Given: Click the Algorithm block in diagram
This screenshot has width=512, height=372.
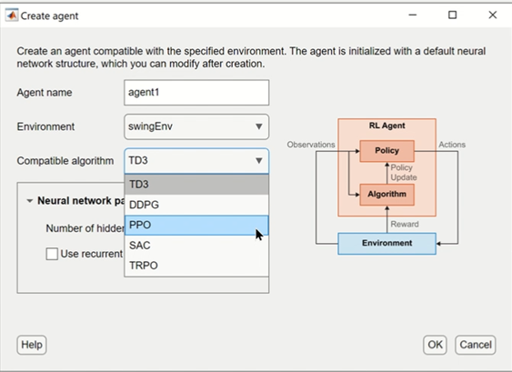Looking at the screenshot, I should tap(387, 195).
